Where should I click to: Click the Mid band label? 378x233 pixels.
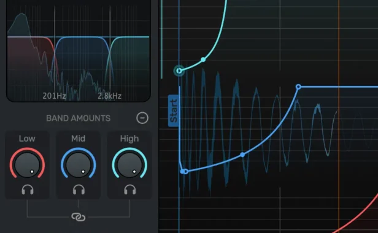tap(78, 139)
